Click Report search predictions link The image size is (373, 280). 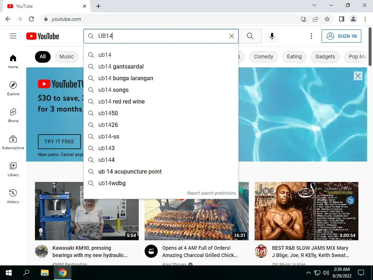(x=211, y=193)
